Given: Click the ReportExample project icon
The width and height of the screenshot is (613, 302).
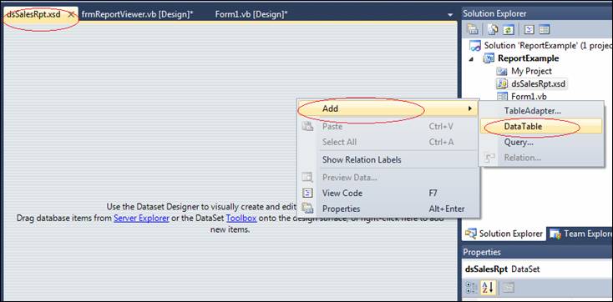Looking at the screenshot, I should pos(489,58).
